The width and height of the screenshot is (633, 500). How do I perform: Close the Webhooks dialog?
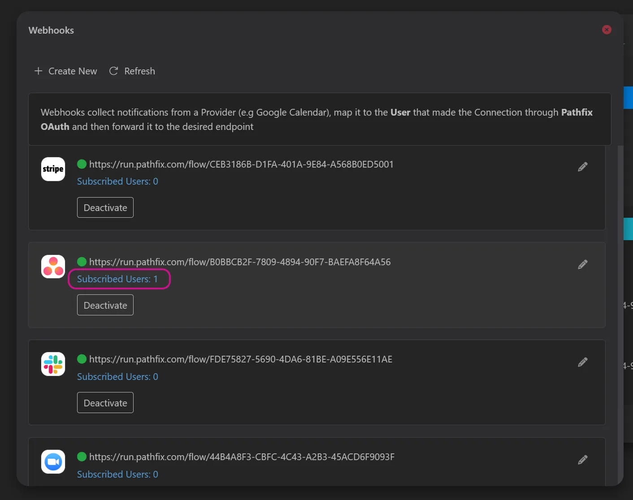click(x=607, y=30)
